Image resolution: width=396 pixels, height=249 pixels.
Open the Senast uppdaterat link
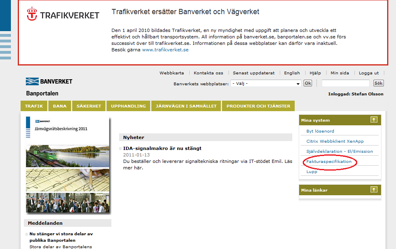254,73
